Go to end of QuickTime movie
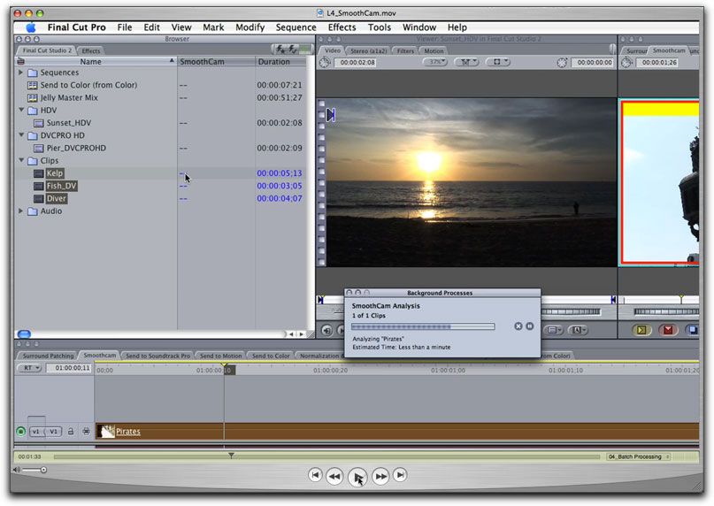This screenshot has height=506, width=714. tap(400, 475)
